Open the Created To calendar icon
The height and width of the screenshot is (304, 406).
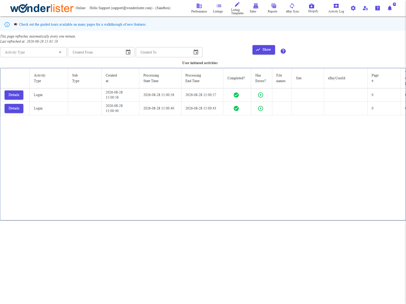pos(196,52)
